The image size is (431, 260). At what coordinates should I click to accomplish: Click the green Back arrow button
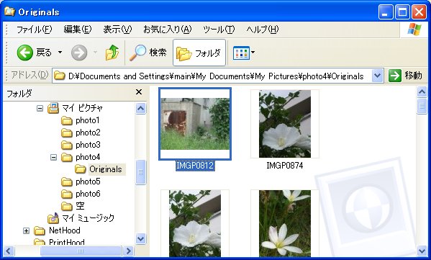coord(24,53)
